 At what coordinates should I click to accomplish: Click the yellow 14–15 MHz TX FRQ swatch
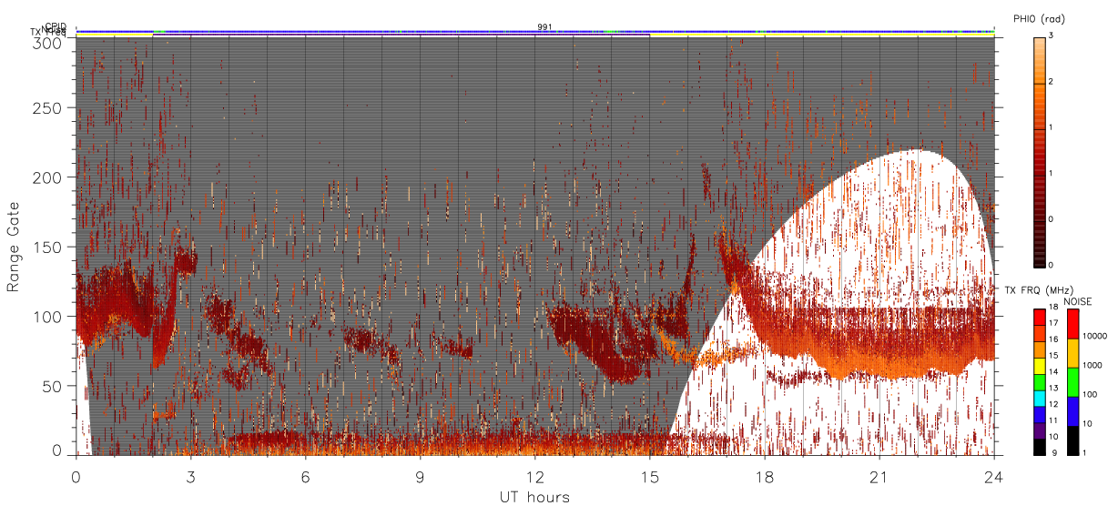(1040, 366)
